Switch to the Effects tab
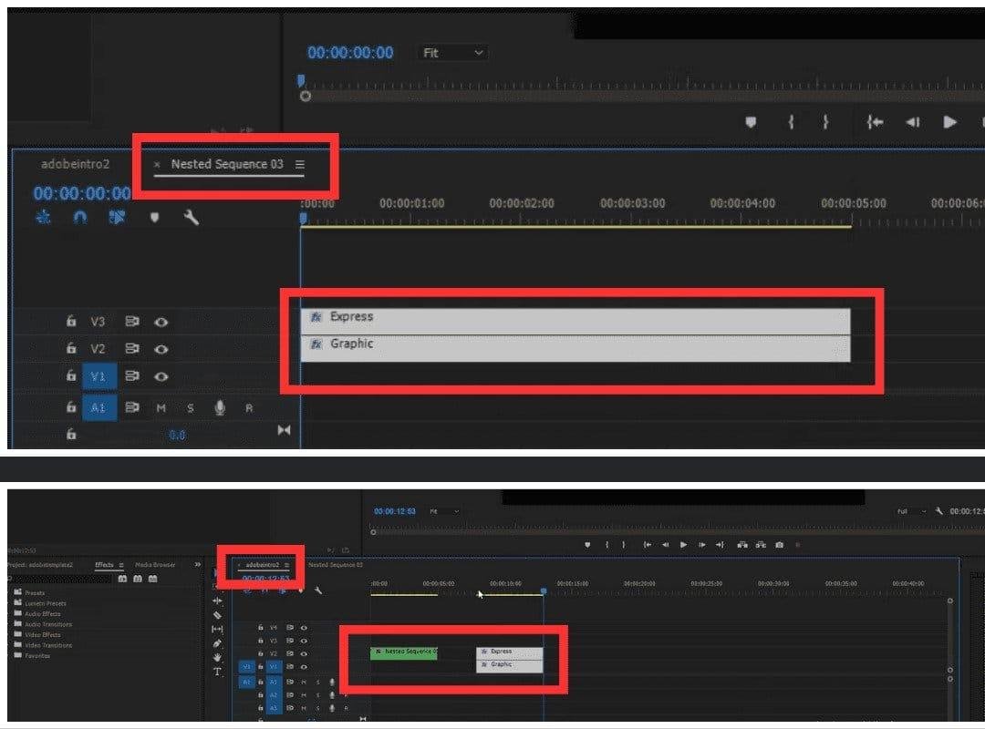This screenshot has width=985, height=729. 106,565
